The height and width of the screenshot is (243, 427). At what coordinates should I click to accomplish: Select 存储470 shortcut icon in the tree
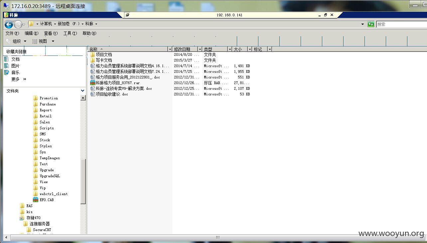coord(22,218)
